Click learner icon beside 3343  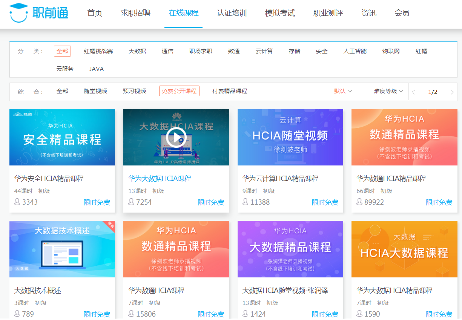pos(17,202)
